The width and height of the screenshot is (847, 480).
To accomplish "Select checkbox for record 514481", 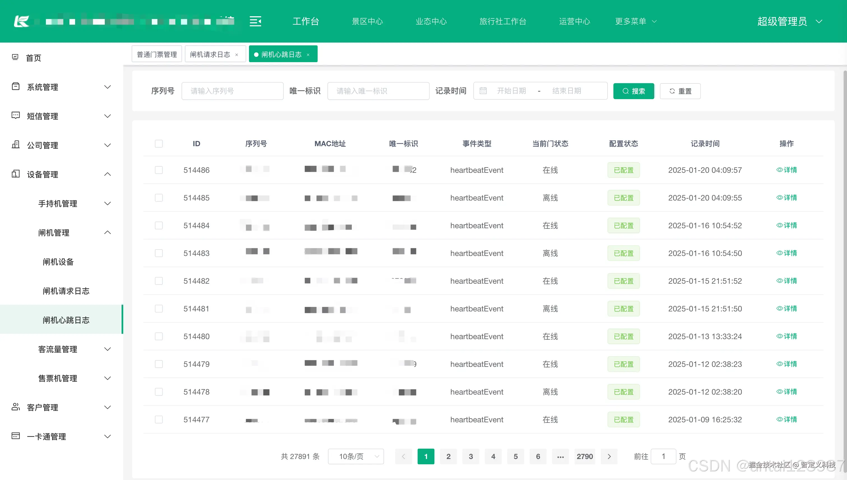I will click(x=159, y=309).
